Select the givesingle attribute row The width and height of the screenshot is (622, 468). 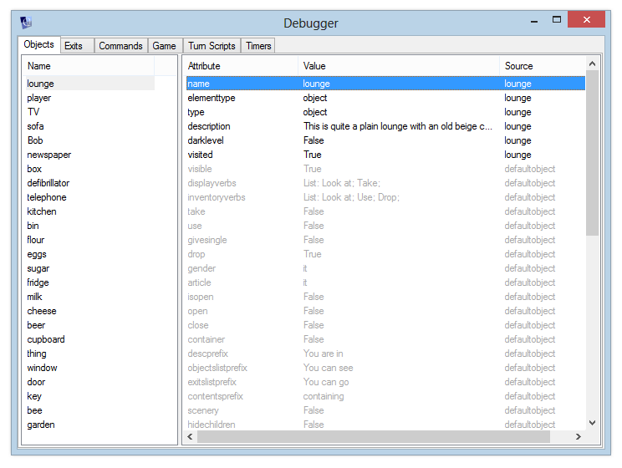click(x=385, y=241)
